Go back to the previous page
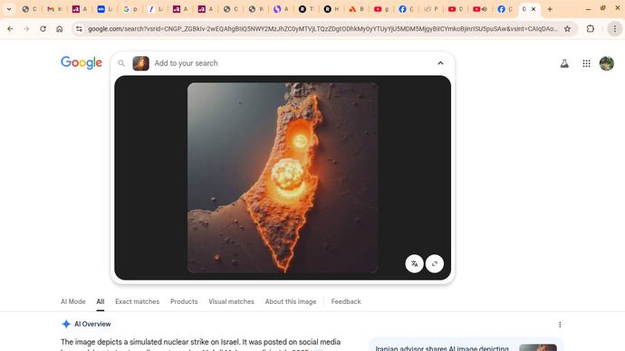625x351 pixels. tap(10, 29)
